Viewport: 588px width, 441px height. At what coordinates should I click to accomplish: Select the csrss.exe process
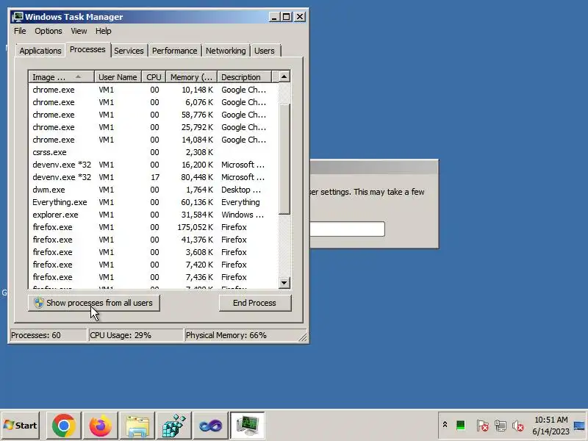coord(154,152)
